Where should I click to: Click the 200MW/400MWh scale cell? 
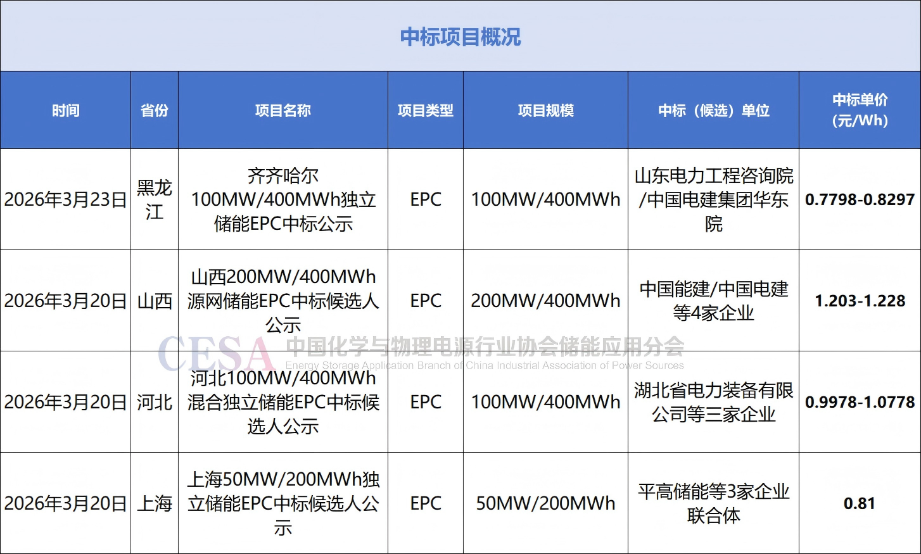[x=545, y=301]
